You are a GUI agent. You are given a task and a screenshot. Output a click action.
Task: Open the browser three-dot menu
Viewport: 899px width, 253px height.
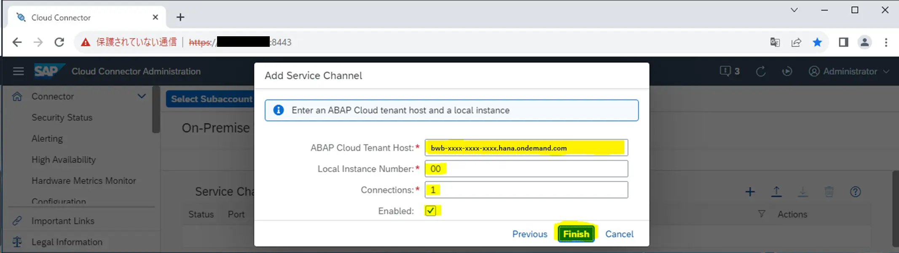(886, 42)
